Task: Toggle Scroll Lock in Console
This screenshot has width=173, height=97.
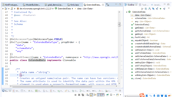Action: tap(92, 95)
